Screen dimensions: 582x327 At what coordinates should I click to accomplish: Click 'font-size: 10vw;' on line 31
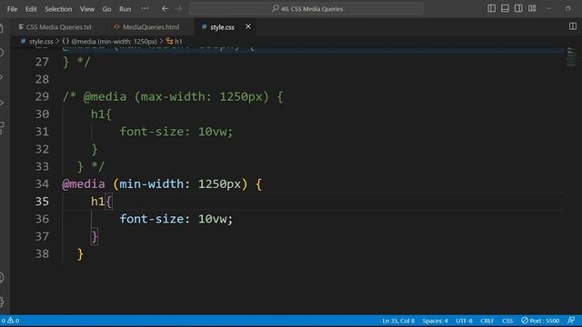click(x=176, y=132)
